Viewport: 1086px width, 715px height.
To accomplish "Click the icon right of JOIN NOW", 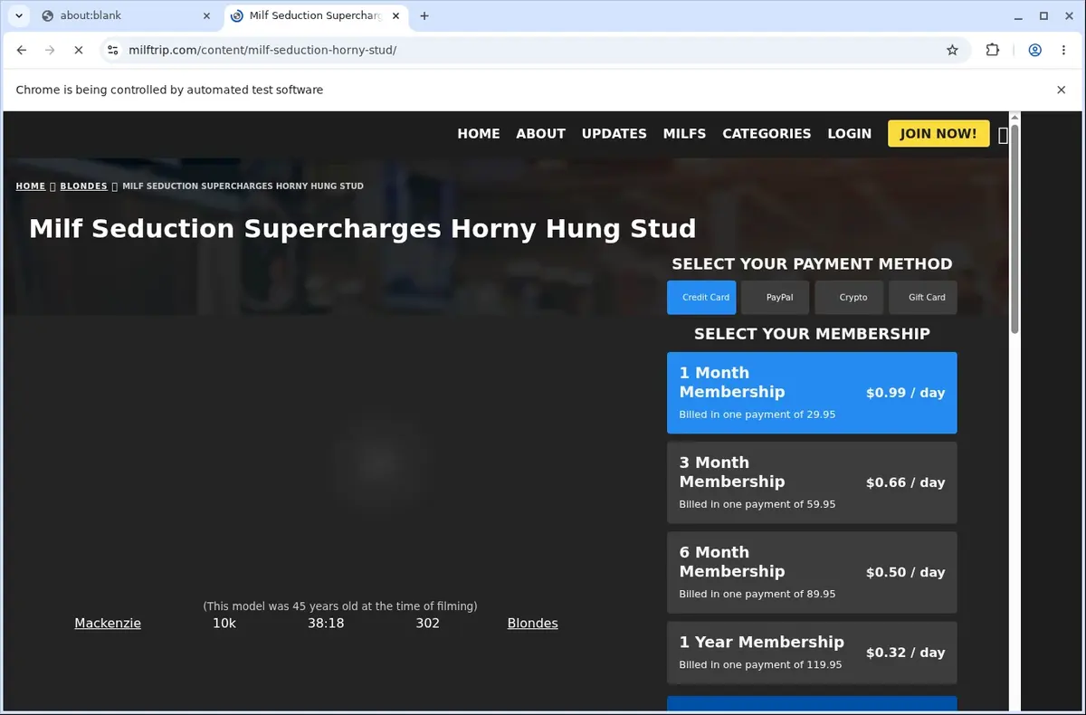I will pos(1003,135).
